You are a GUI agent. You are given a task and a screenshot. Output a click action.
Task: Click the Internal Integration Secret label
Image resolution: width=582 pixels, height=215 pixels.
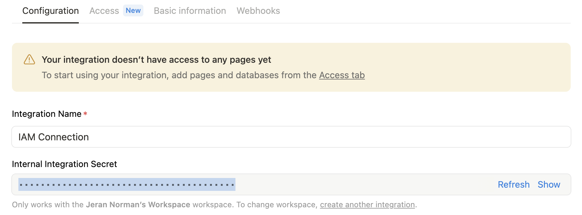[x=64, y=164]
